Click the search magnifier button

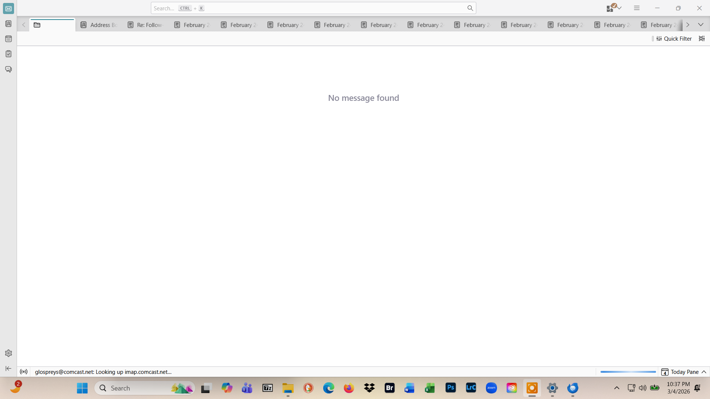point(470,8)
